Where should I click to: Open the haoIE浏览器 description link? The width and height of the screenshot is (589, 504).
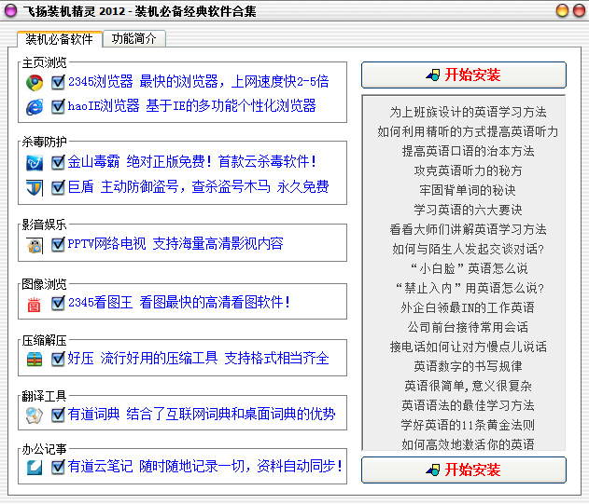coord(191,106)
